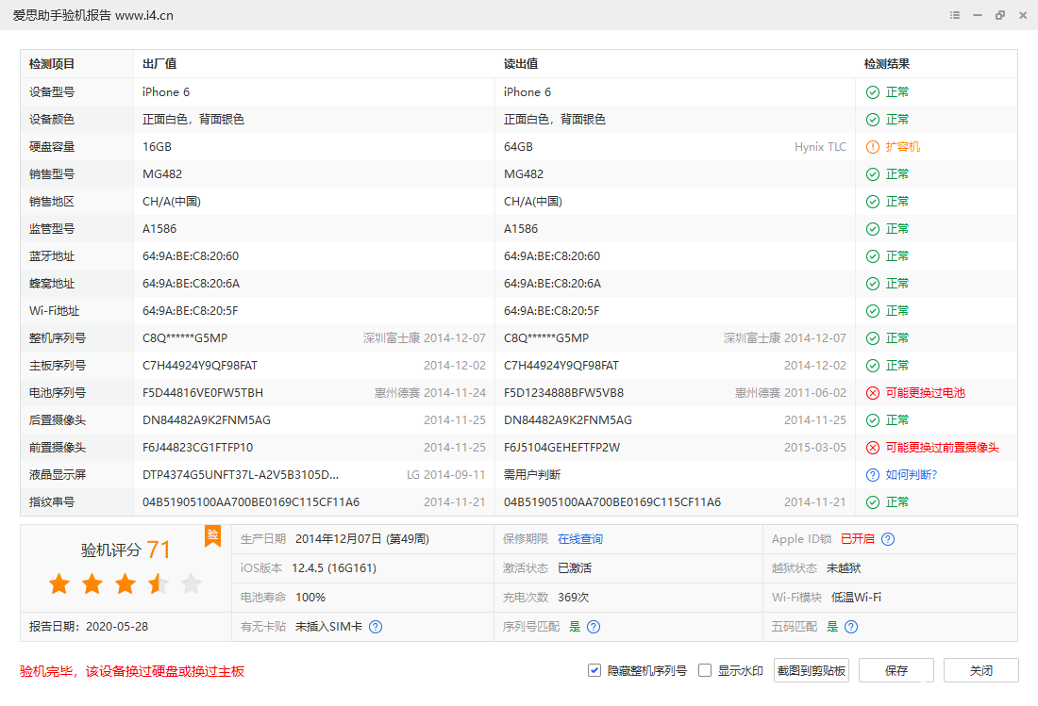Screen dimensions: 1038x706
Task: Click the Apple ID锁 已开启 status text
Action: click(x=857, y=539)
